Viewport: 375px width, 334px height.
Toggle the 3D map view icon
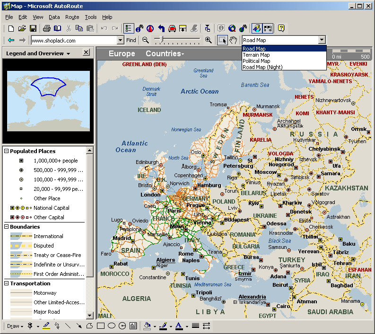point(257,28)
